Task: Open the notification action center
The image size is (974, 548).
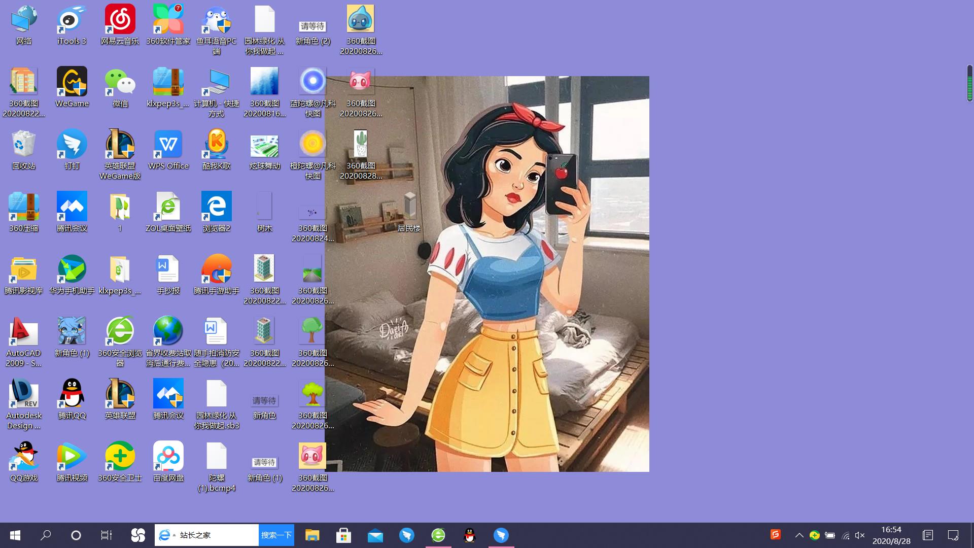Action: [x=953, y=535]
